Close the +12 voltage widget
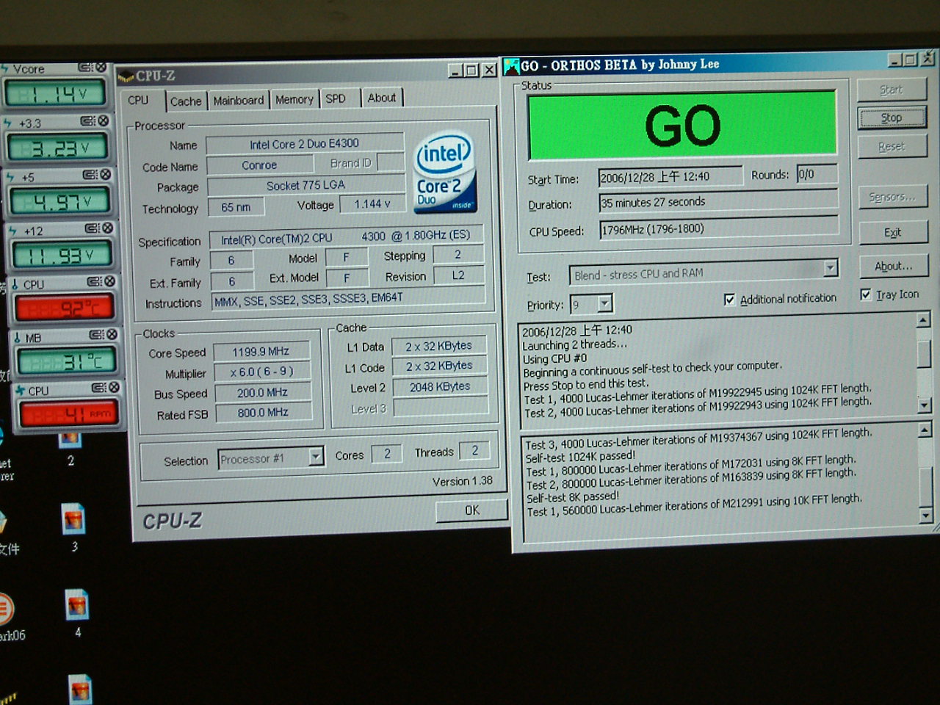 pos(107,228)
